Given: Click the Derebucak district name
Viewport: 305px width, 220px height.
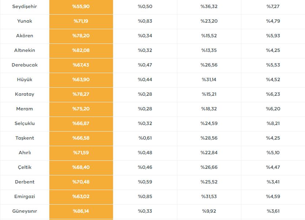Looking at the screenshot, I should click(25, 65).
